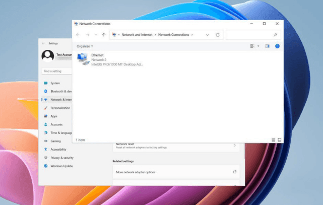Click the search magnifier icon

pos(276,35)
